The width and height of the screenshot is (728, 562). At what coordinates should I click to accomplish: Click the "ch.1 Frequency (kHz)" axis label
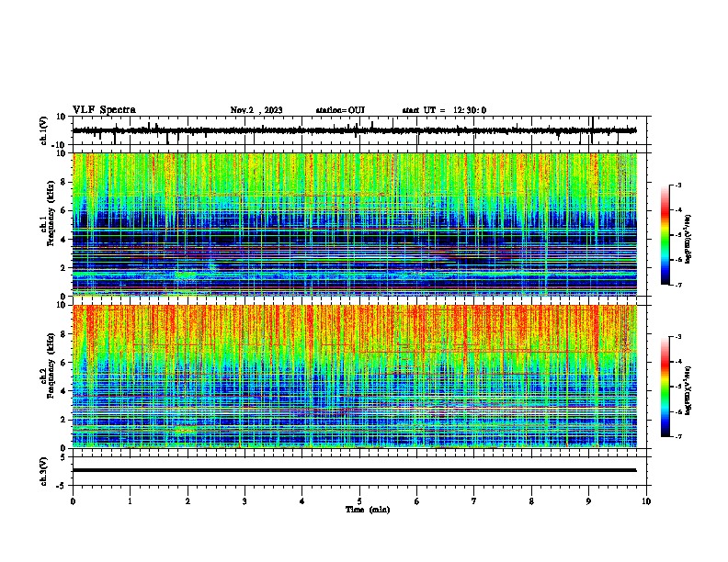click(47, 214)
